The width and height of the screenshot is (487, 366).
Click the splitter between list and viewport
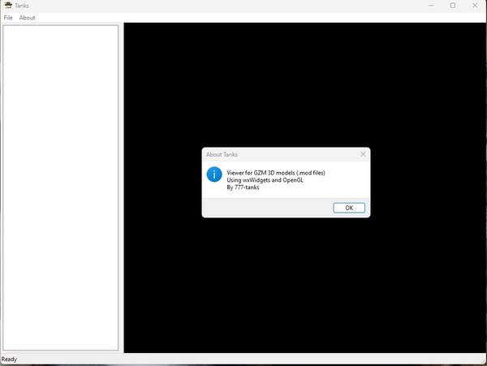coord(121,187)
